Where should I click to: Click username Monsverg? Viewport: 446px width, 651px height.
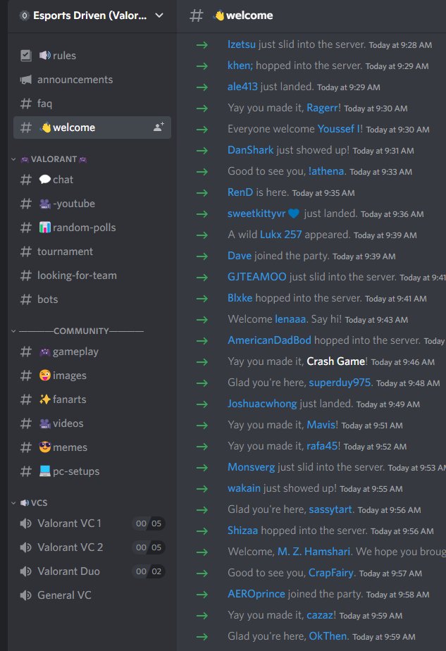tap(251, 467)
